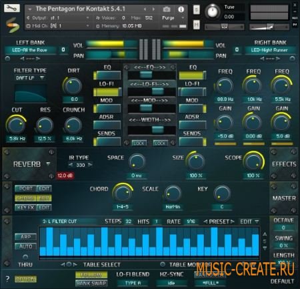Toggle the left bank MOD button
This screenshot has height=289, width=300.
click(x=107, y=109)
